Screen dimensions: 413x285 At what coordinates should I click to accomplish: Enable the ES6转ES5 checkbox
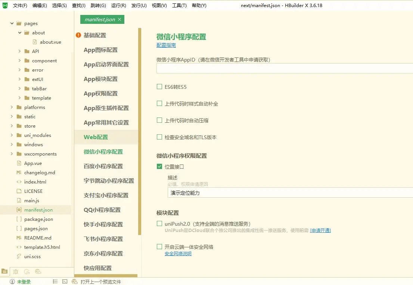[159, 87]
